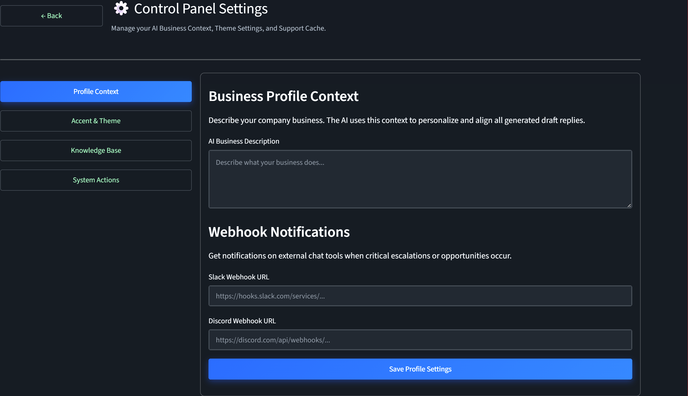Focus the AI Business Description text area
Screen dimensions: 688x396
(420, 179)
